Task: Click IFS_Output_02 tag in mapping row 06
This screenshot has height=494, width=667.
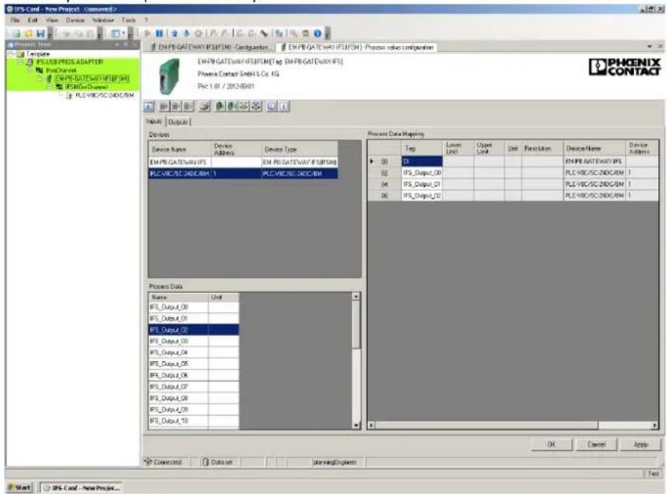Action: 423,196
